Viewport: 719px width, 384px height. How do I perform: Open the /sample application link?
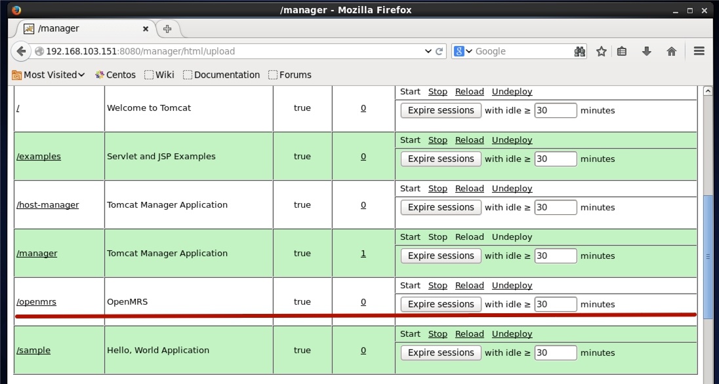(x=33, y=351)
